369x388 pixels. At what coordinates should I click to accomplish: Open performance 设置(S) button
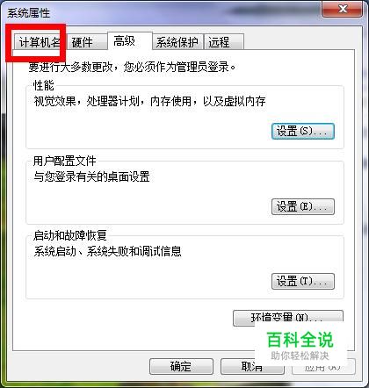(303, 131)
